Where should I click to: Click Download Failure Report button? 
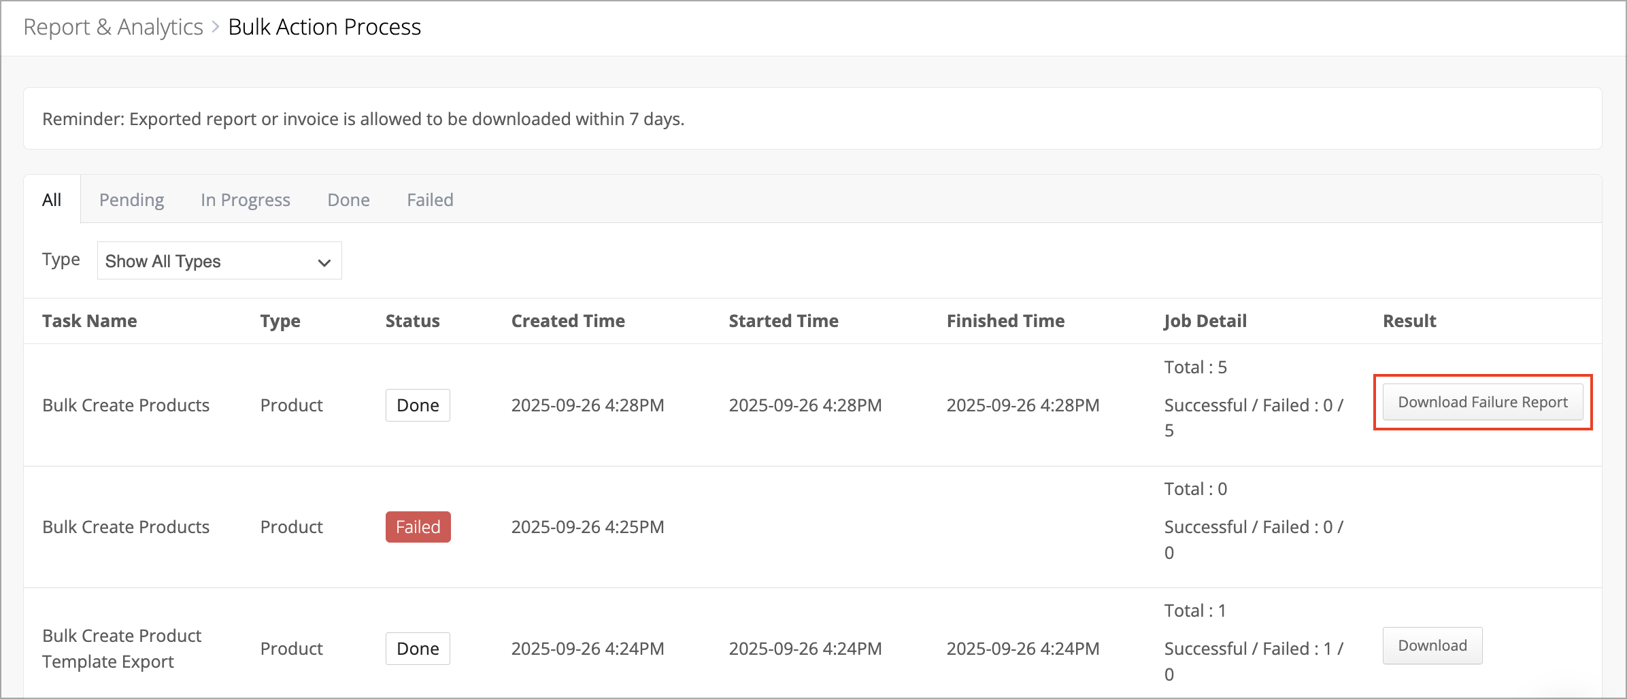[x=1483, y=402]
